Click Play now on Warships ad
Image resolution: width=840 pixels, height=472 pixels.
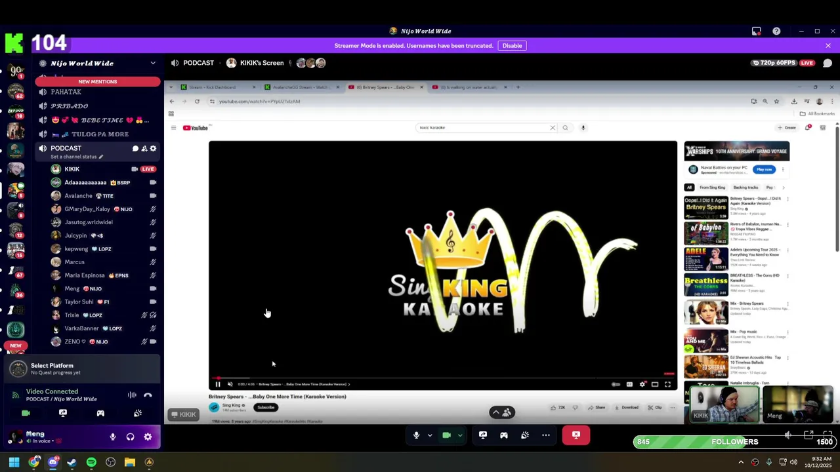[764, 170]
